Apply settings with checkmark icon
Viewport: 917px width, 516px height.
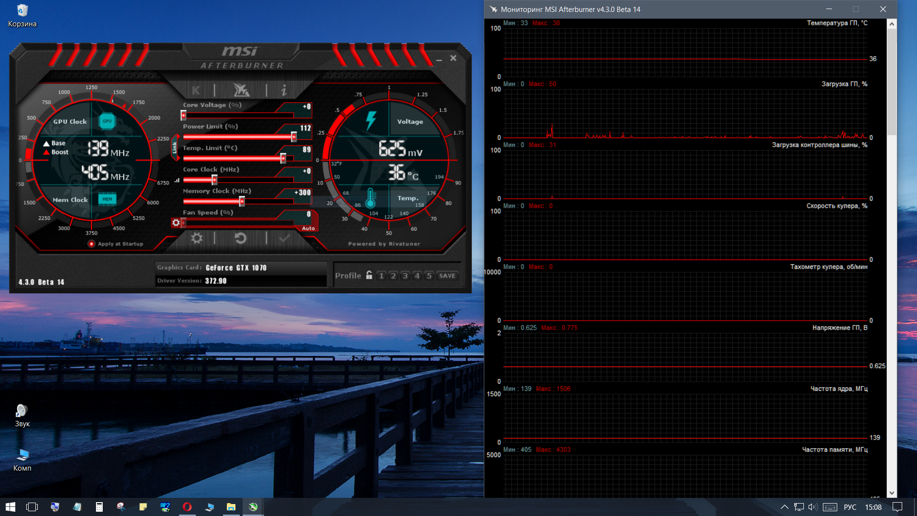285,238
